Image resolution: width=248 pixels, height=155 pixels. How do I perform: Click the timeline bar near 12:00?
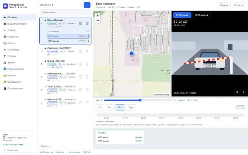point(143,115)
